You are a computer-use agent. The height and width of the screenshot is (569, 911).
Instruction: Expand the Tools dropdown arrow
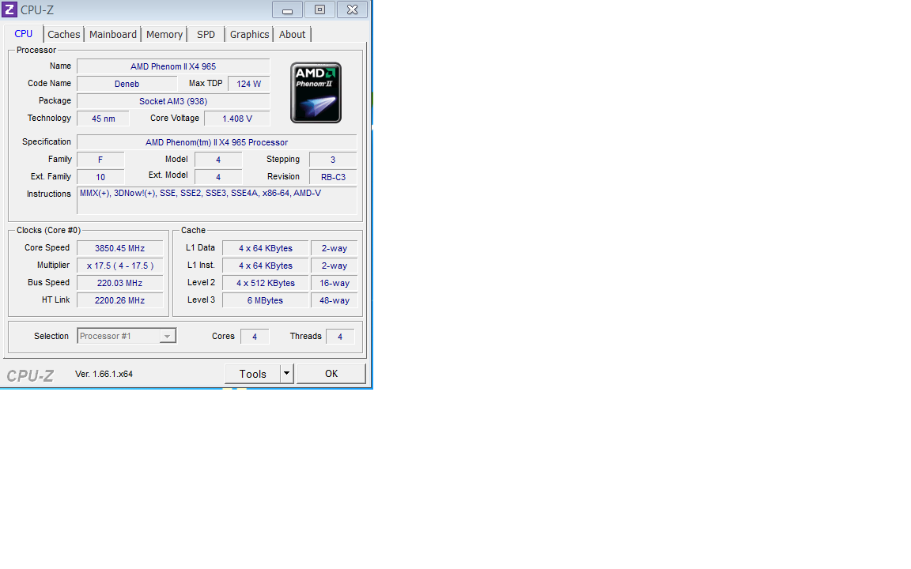click(x=287, y=374)
